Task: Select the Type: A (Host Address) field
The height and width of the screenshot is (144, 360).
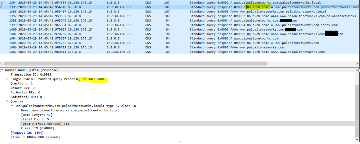Action: click(45, 124)
